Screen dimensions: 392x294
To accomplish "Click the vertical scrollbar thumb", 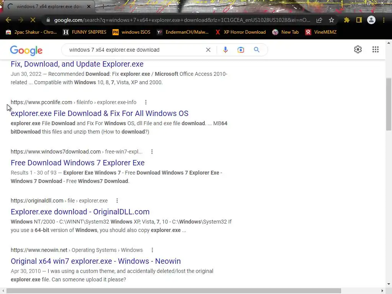I will pyautogui.click(x=389, y=104).
